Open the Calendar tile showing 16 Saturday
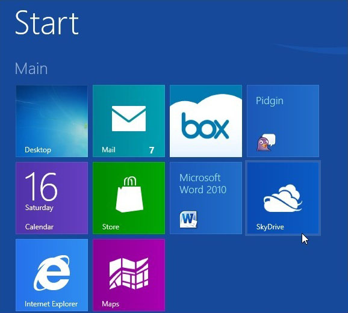The height and width of the screenshot is (313, 348). pyautogui.click(x=52, y=198)
